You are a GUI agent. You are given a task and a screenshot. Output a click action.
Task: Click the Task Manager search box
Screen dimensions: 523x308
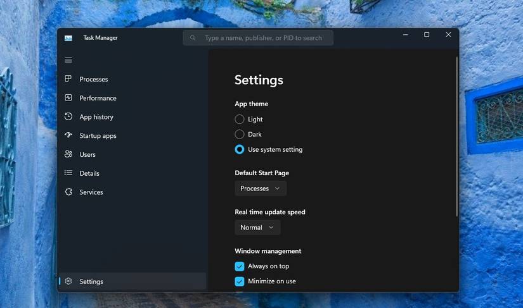(x=258, y=38)
